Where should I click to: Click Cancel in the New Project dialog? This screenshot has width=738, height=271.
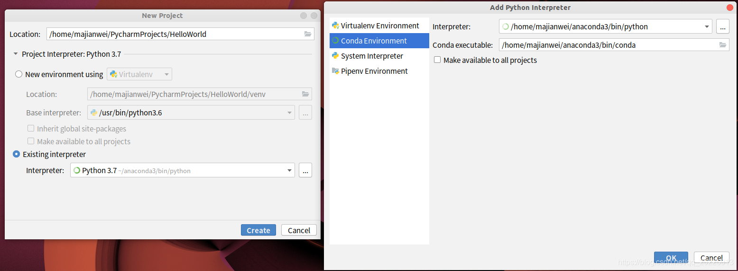tap(299, 230)
